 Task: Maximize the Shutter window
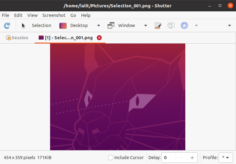220,6
